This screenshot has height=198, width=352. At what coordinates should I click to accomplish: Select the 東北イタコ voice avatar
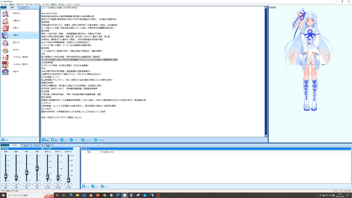(x=5, y=43)
